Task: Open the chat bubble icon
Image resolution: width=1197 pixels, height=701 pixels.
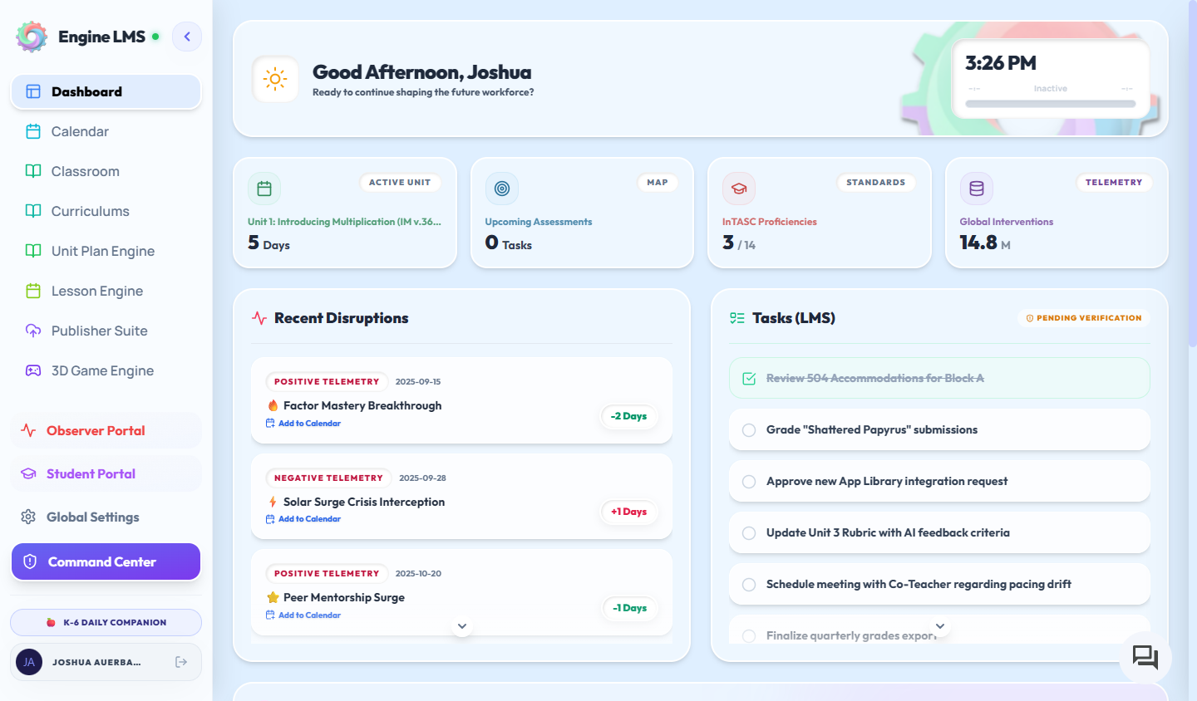Action: click(x=1145, y=658)
